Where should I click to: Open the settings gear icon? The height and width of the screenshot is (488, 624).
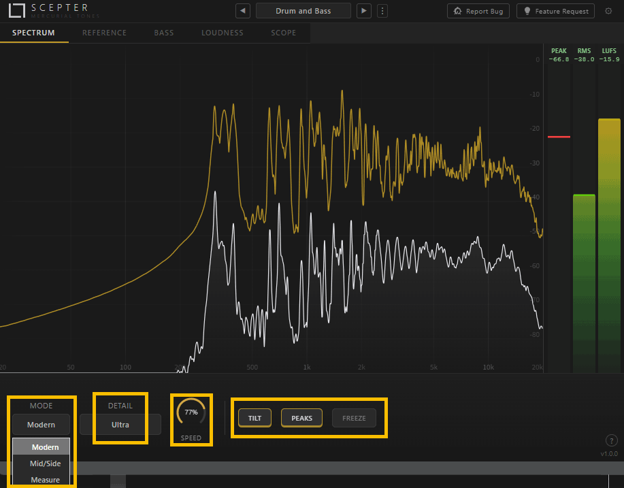(x=608, y=11)
